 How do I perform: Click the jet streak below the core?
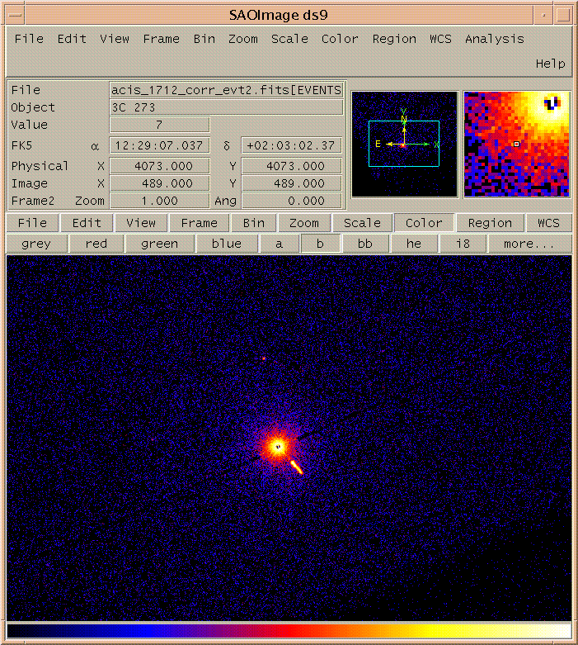pos(297,467)
